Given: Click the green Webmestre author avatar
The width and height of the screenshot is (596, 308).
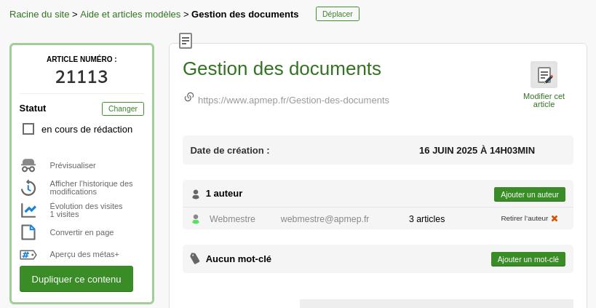Looking at the screenshot, I should click(x=195, y=218).
